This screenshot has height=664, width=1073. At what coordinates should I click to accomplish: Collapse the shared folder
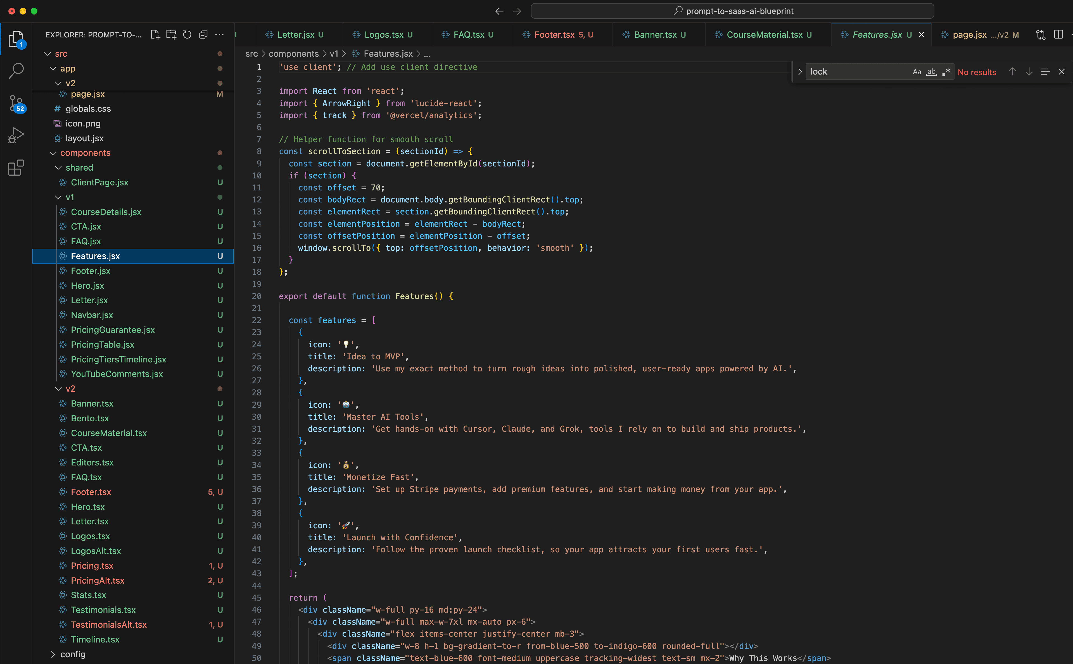[x=58, y=168]
